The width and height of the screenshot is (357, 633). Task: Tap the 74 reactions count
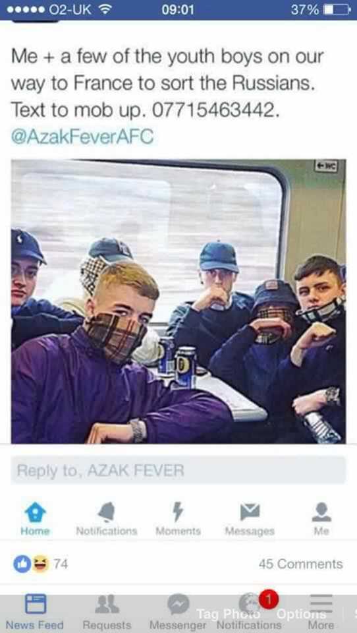(x=61, y=564)
